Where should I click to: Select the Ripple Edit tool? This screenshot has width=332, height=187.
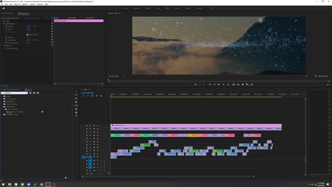point(76,99)
